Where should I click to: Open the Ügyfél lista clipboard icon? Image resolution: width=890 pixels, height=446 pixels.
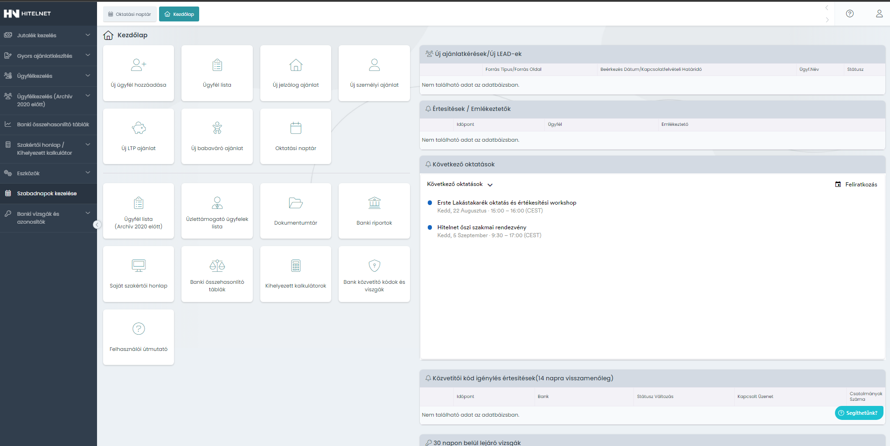pos(217,65)
